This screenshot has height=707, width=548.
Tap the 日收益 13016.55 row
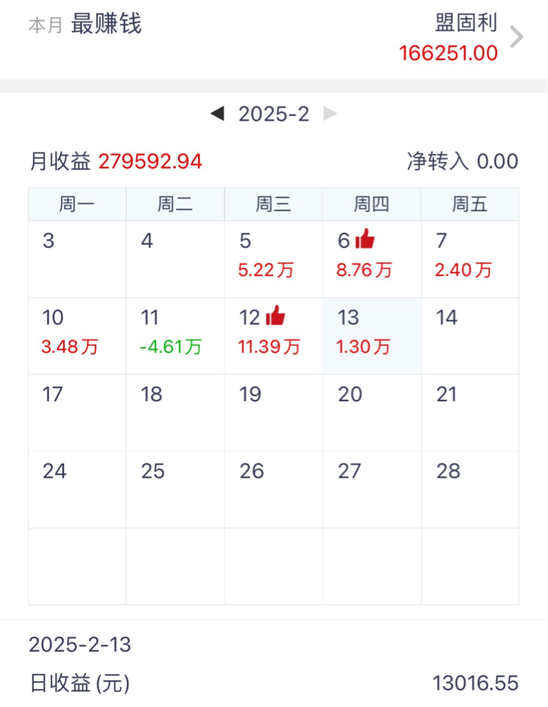pyautogui.click(x=274, y=684)
